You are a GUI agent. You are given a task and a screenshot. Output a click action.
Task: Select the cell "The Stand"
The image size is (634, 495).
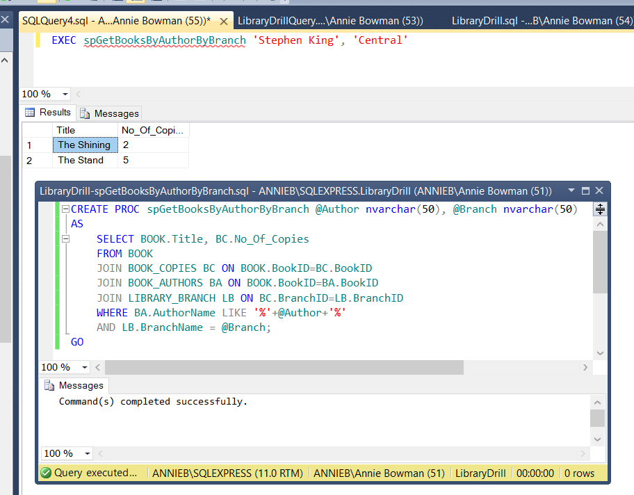[x=85, y=160]
